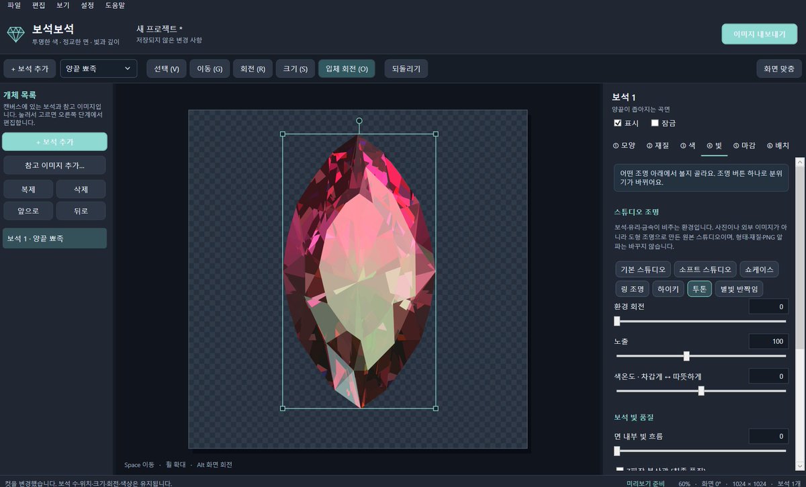This screenshot has height=487, width=806.
Task: Select the 이동 (G) move tool
Action: pyautogui.click(x=210, y=69)
